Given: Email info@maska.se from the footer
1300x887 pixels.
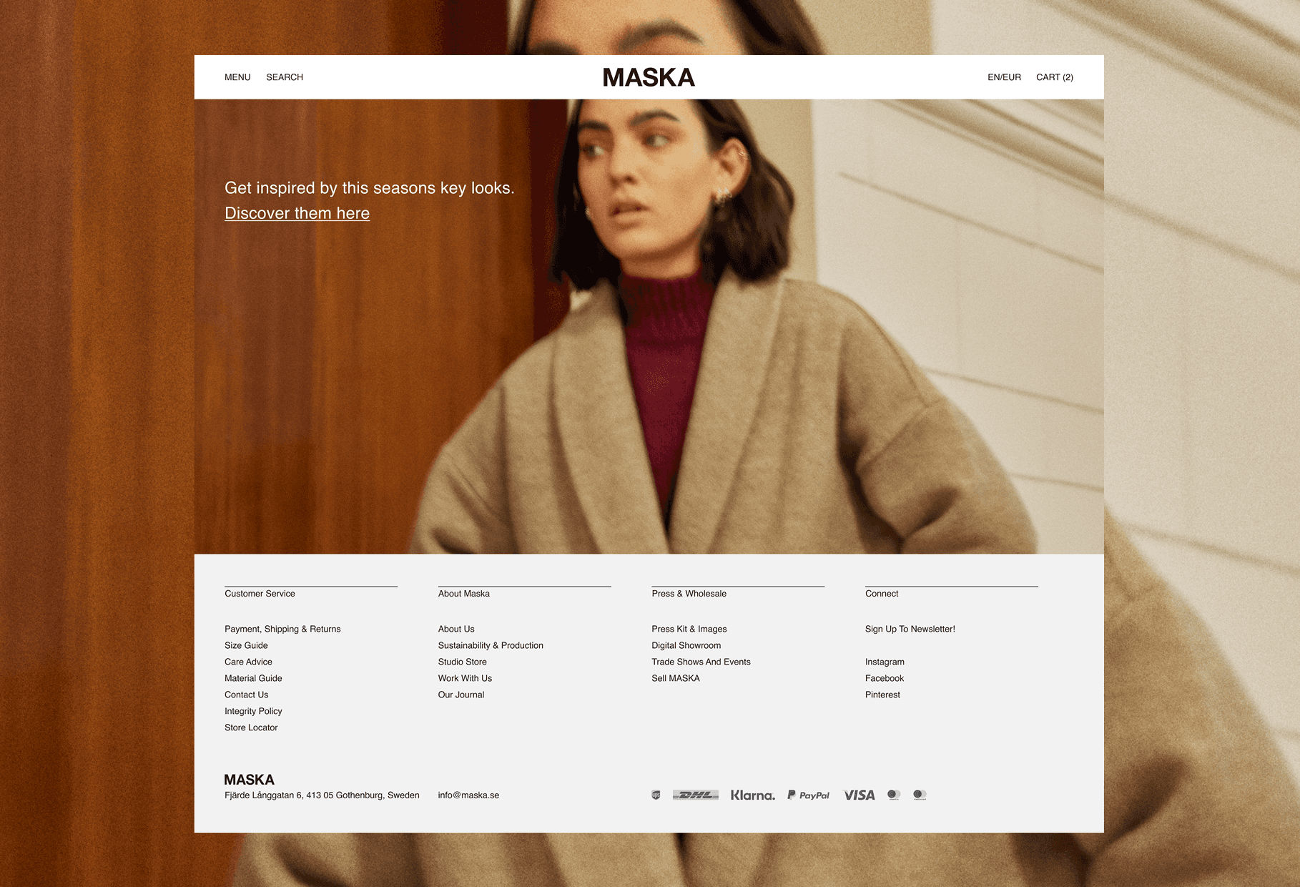Looking at the screenshot, I should (468, 795).
